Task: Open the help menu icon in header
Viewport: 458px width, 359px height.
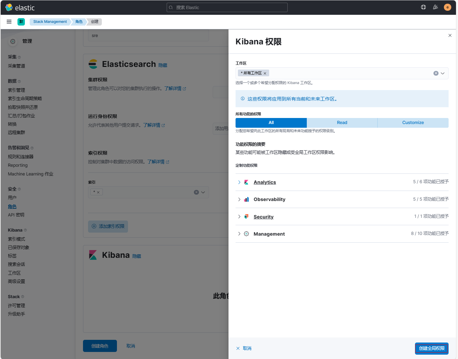Action: click(x=423, y=7)
